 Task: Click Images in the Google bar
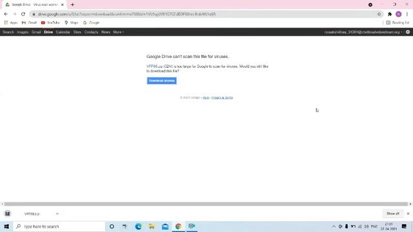pos(23,32)
